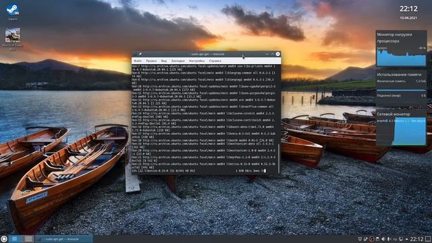Open the Справка menu in Konsole
The width and height of the screenshot is (432, 243).
click(215, 61)
